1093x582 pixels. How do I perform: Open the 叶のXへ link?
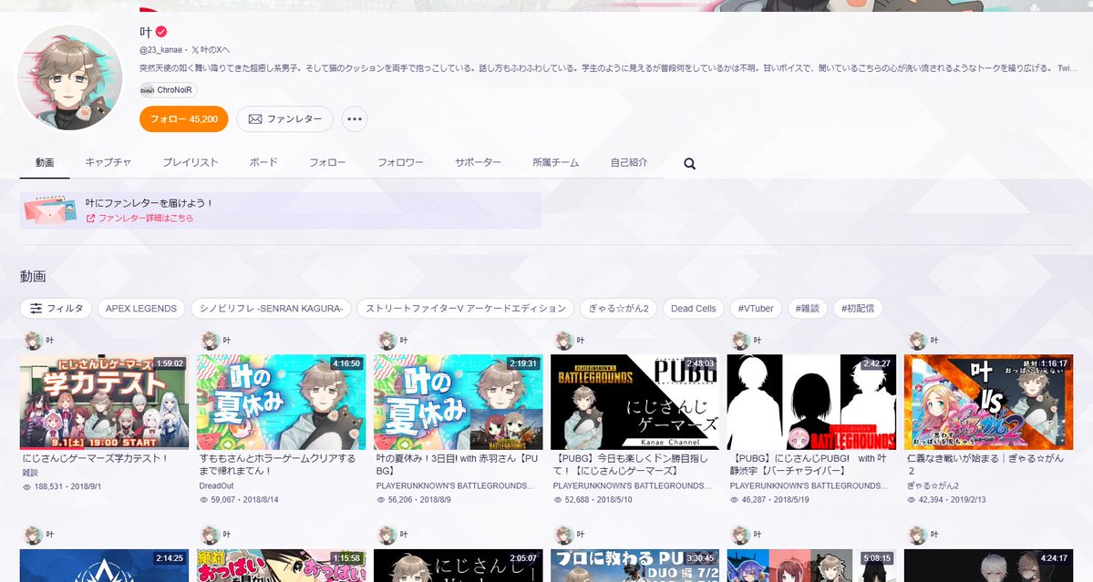click(x=211, y=50)
